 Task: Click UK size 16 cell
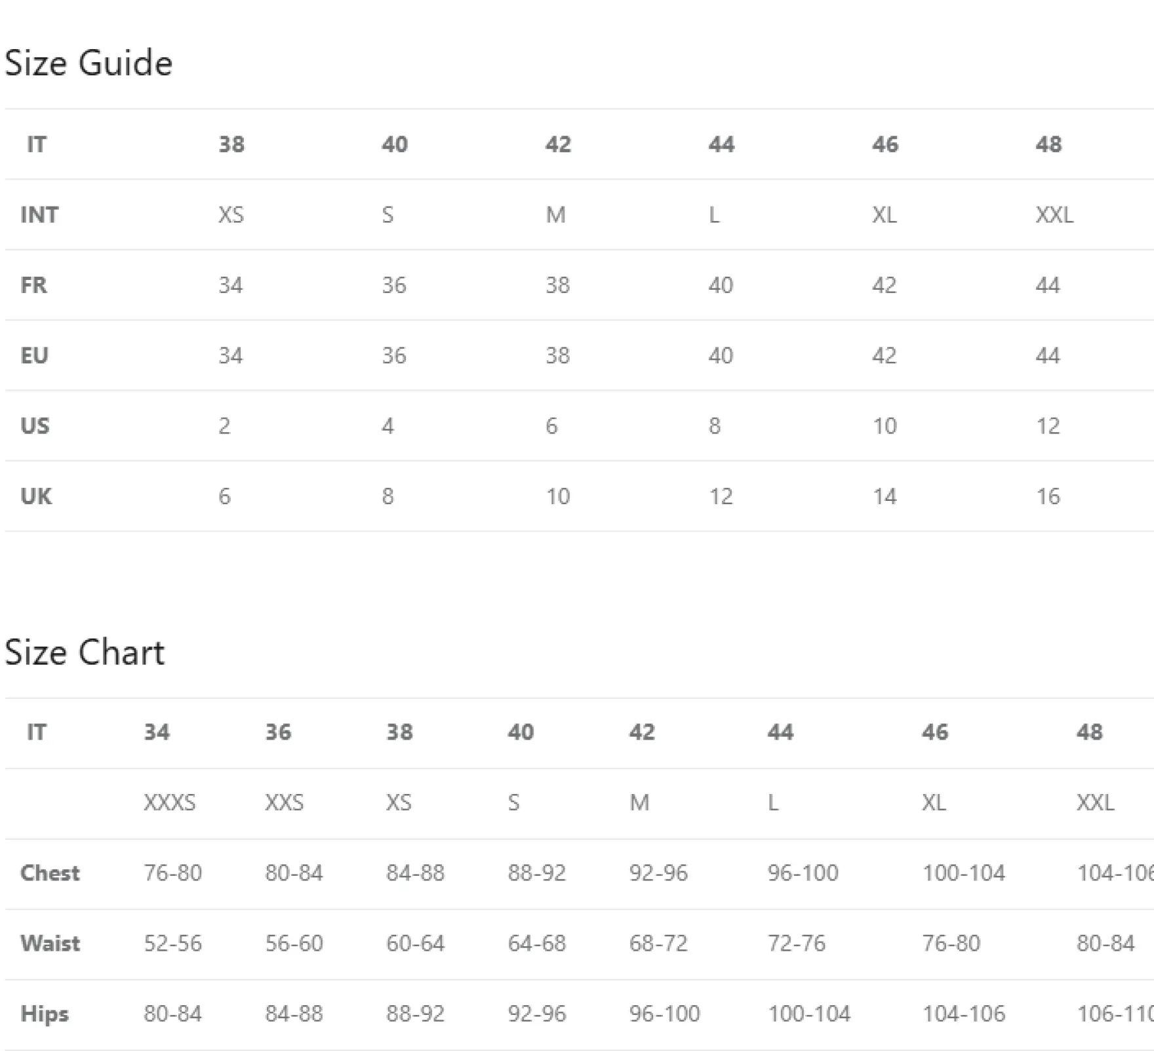(1048, 496)
